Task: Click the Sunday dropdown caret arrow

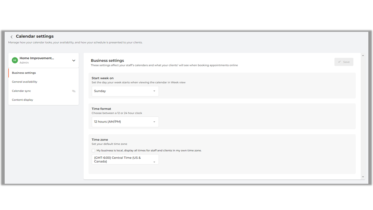Action: click(x=154, y=91)
